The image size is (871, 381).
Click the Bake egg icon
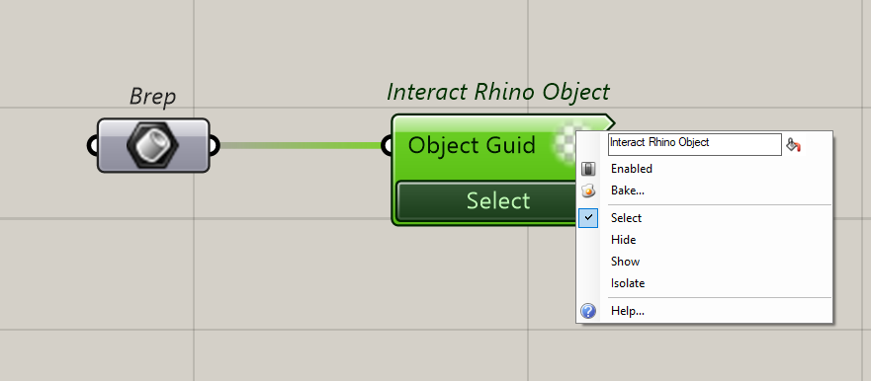588,190
